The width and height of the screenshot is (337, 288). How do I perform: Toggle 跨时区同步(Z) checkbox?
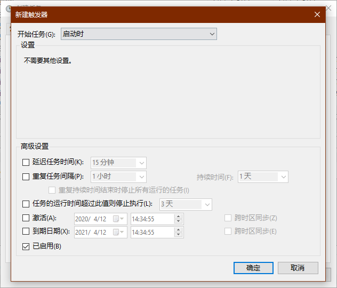(x=228, y=218)
